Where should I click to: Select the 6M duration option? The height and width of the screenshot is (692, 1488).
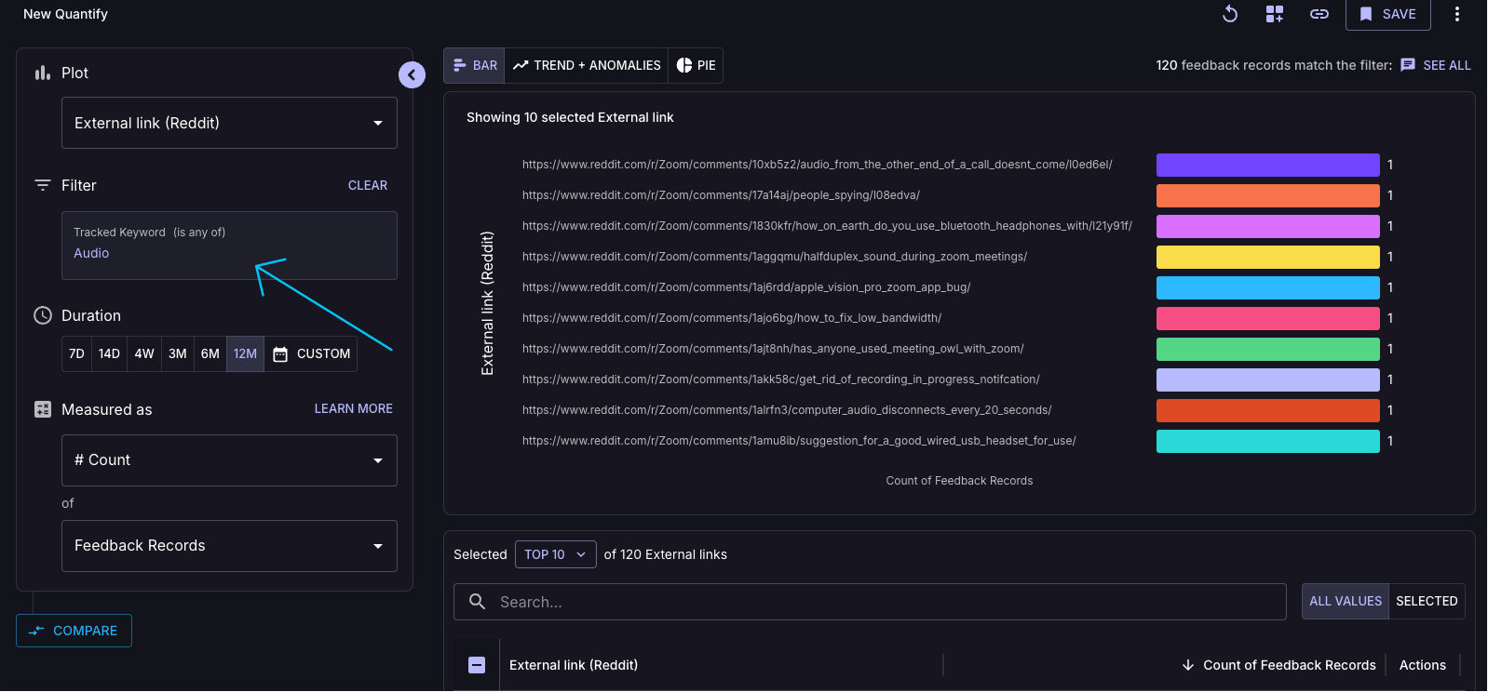point(210,354)
